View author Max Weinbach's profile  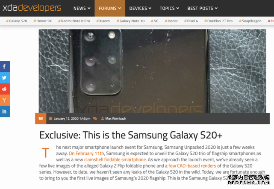115,118
